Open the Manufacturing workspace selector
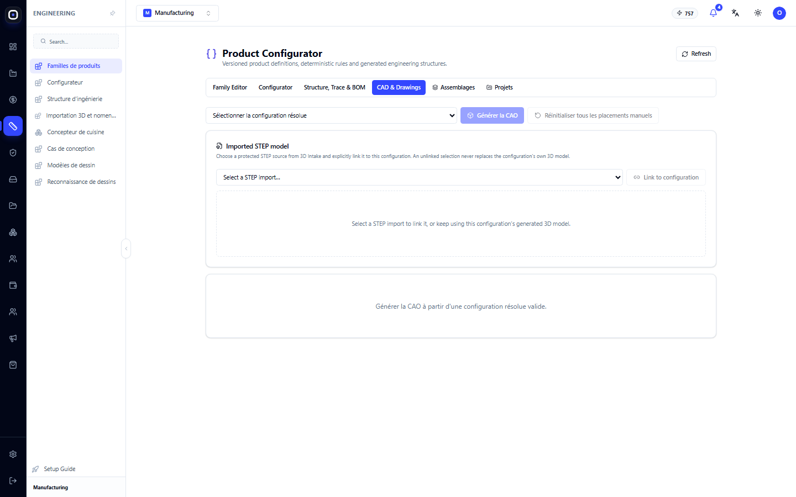796x497 pixels. pyautogui.click(x=177, y=13)
